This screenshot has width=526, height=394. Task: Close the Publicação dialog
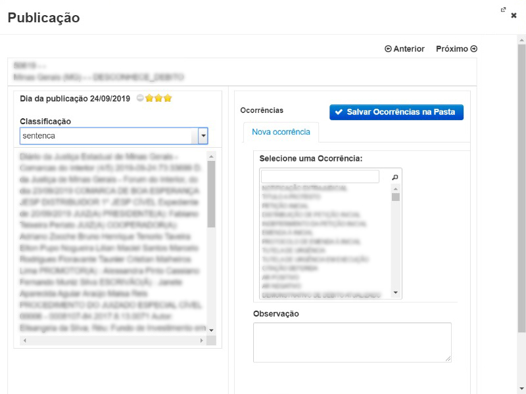pos(514,15)
